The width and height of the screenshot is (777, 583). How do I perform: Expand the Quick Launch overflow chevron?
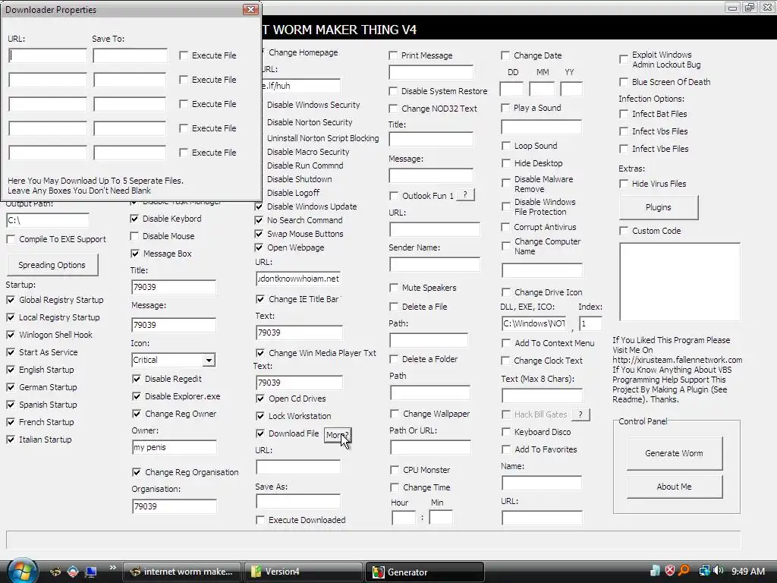point(112,568)
